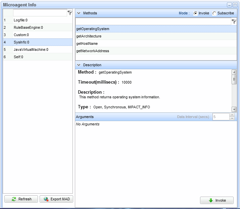Image resolution: width=240 pixels, height=209 pixels.
Task: Decrease the Data Interval spinner value
Action: click(x=232, y=118)
